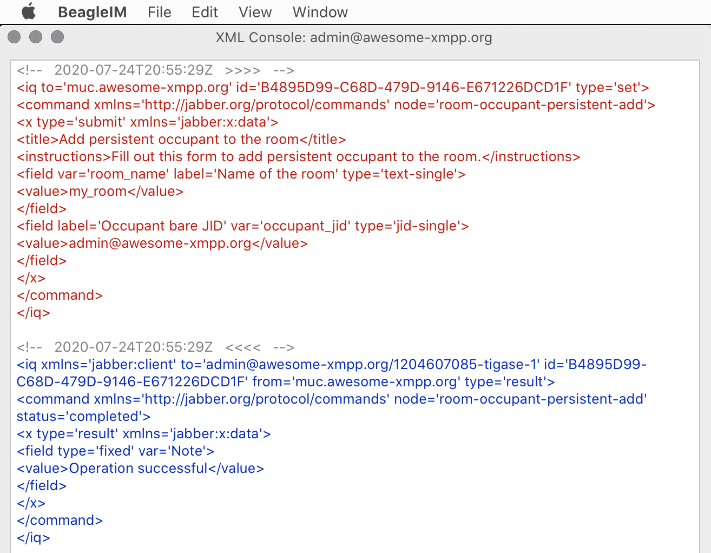Click the blue closing </field> tag
The height and width of the screenshot is (553, 711).
42,486
